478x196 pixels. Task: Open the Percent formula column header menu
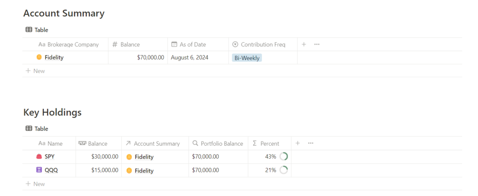tap(269, 143)
